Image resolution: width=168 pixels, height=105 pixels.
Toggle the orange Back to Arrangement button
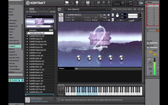(157, 30)
